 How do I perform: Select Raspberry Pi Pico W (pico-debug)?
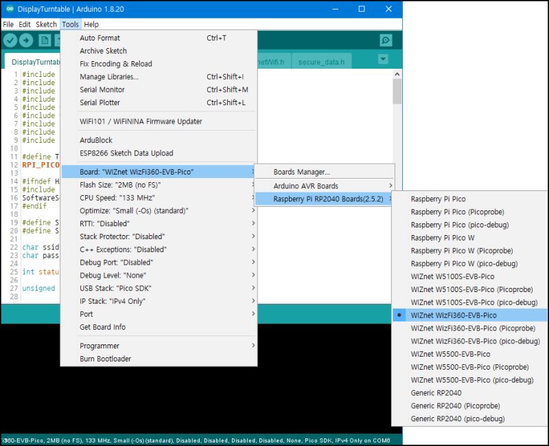point(469,264)
